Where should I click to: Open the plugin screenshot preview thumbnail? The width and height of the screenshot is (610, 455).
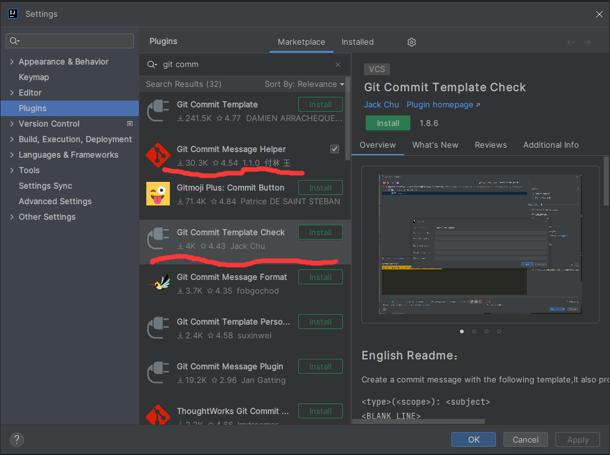click(x=480, y=244)
